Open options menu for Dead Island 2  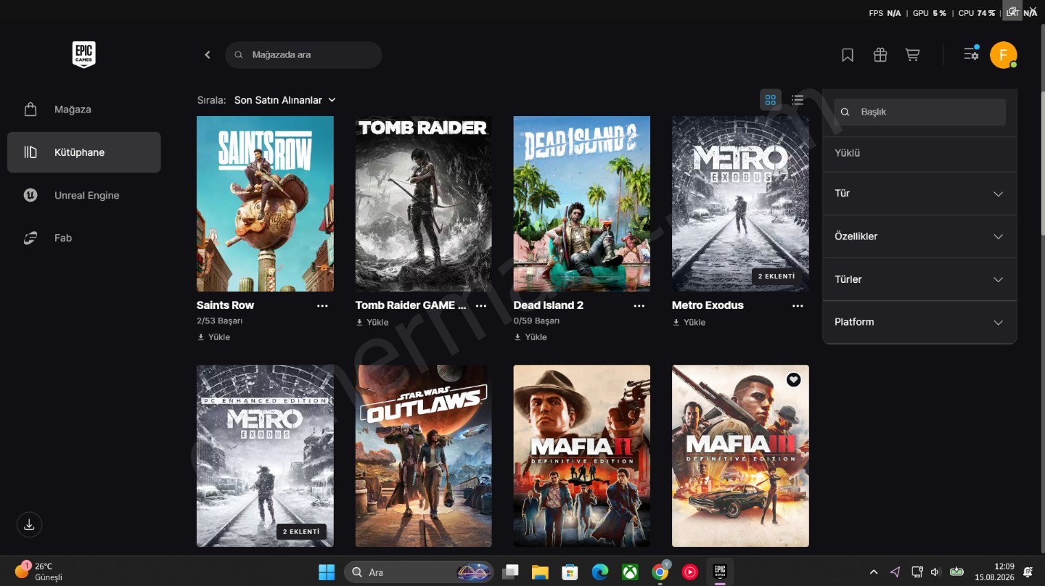pyautogui.click(x=639, y=306)
